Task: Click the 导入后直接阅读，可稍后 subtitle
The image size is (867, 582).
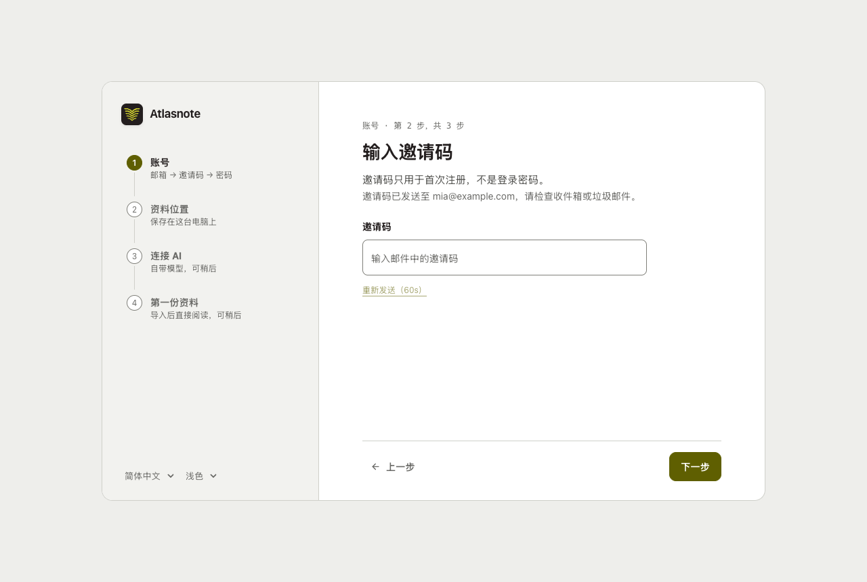Action: tap(196, 315)
